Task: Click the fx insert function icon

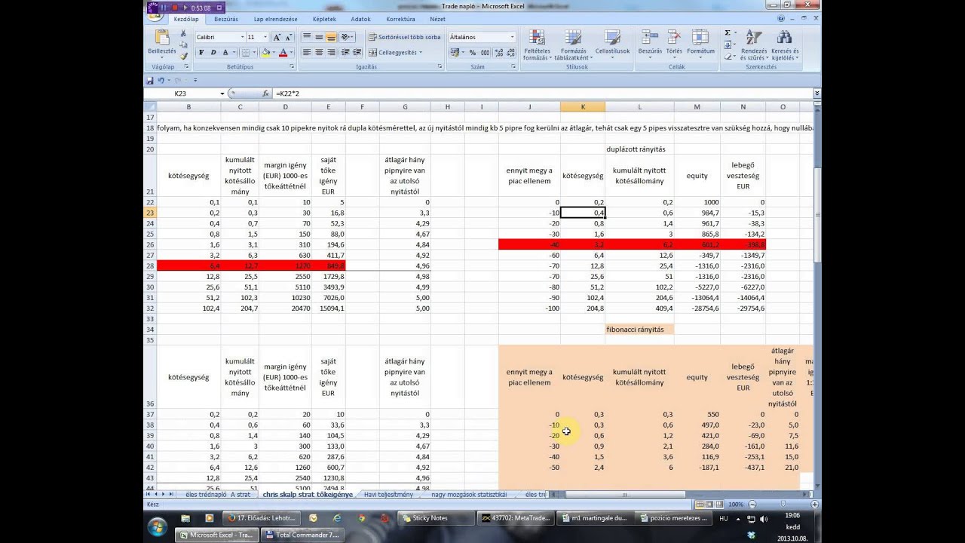Action: (265, 94)
